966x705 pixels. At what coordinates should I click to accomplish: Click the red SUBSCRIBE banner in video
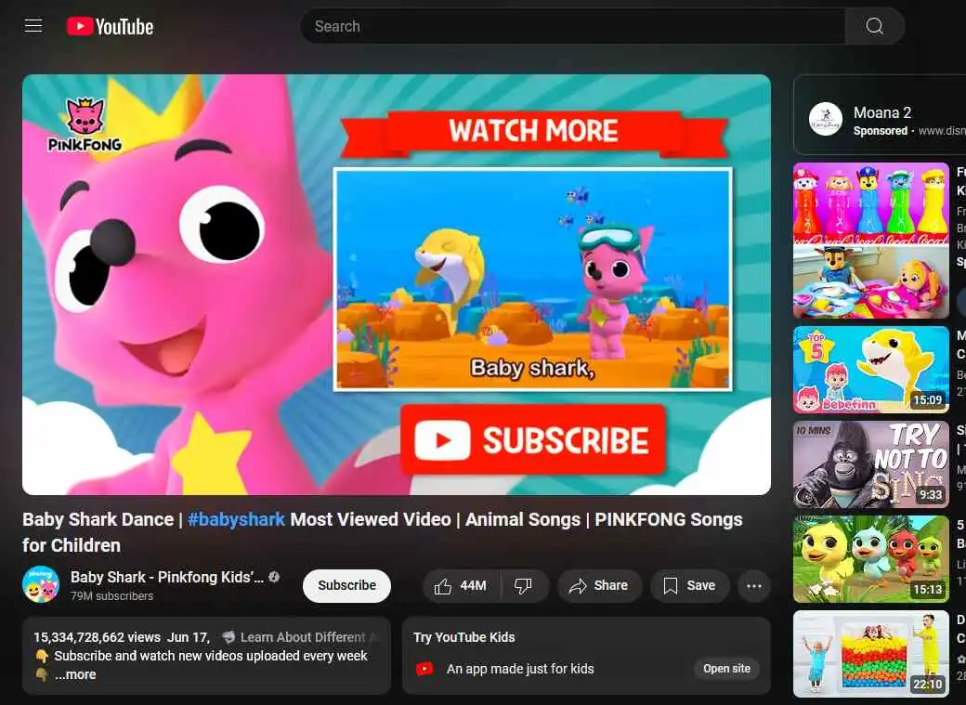coord(533,440)
